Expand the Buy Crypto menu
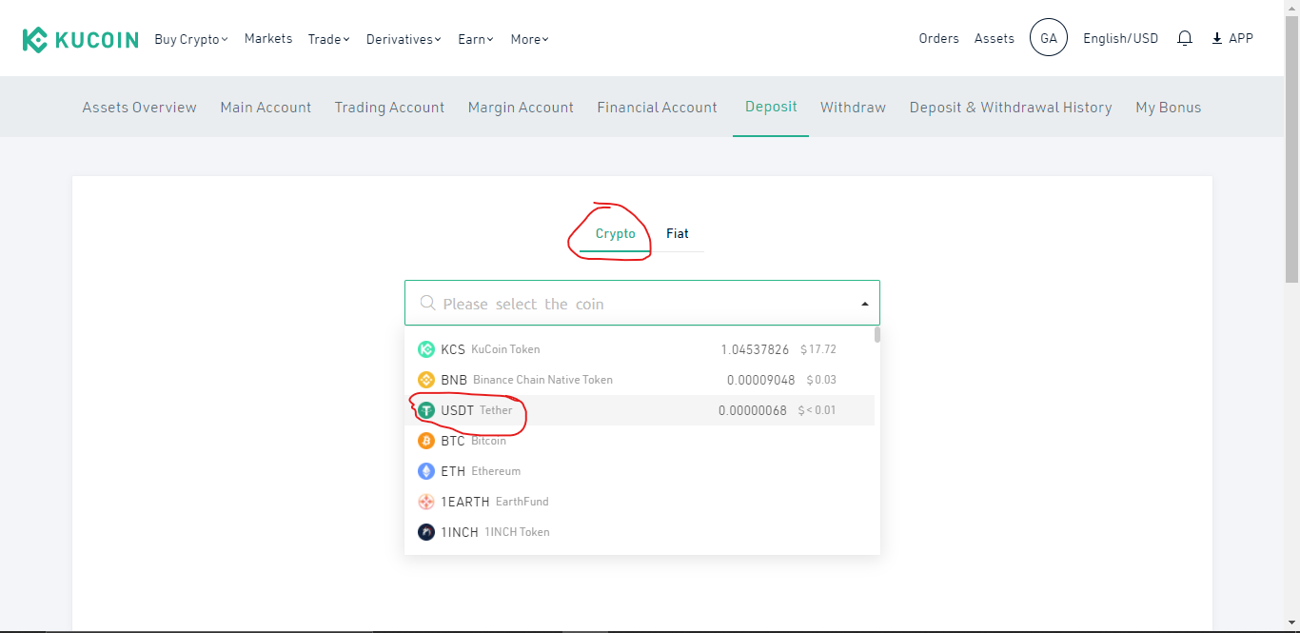This screenshot has height=633, width=1300. [x=191, y=39]
